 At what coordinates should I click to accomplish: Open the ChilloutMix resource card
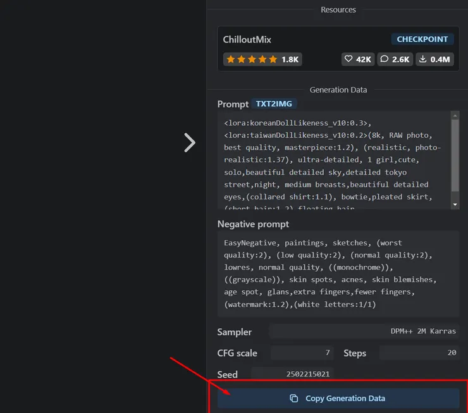click(338, 49)
